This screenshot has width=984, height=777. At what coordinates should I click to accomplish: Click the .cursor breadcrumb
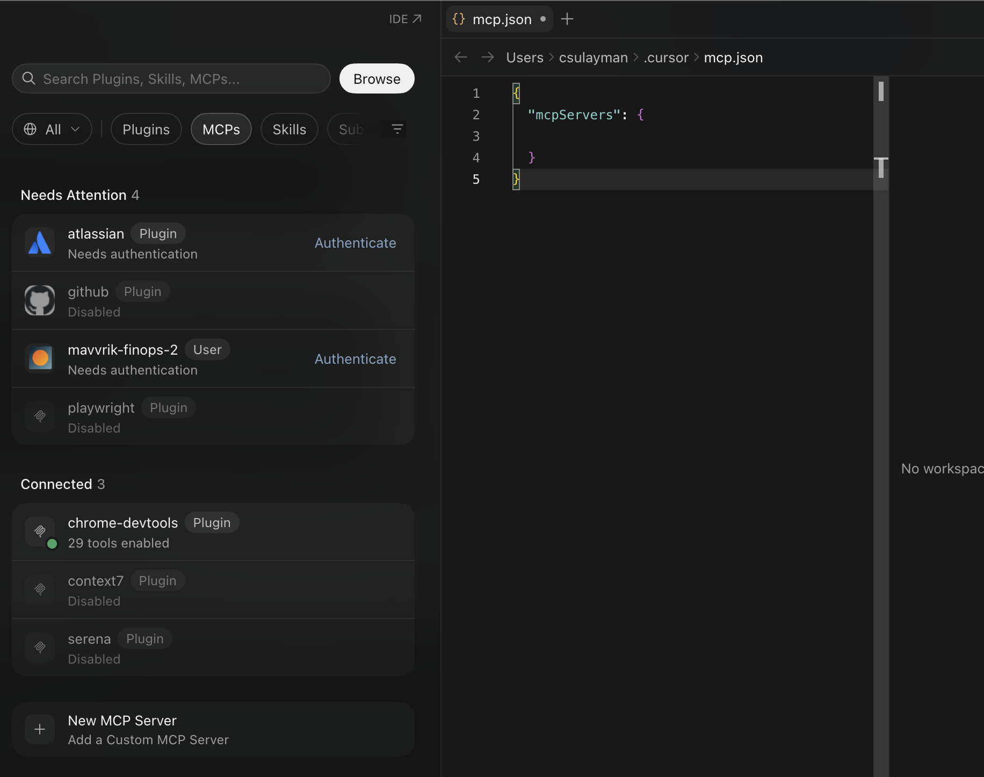click(x=666, y=57)
